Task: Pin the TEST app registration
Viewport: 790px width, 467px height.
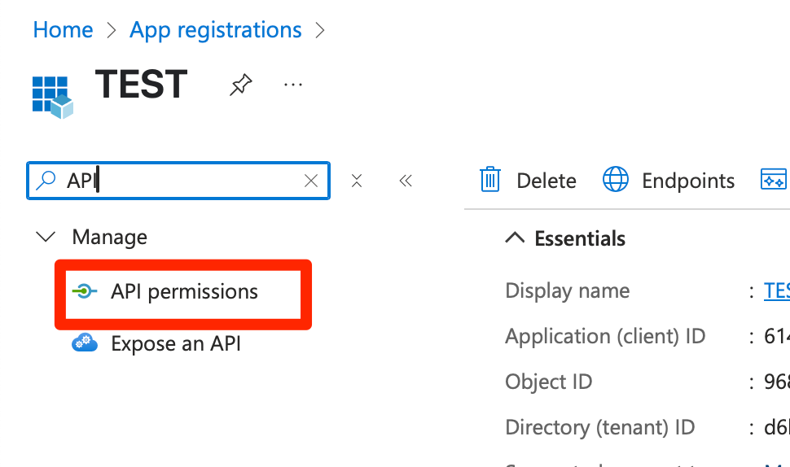Action: pyautogui.click(x=240, y=85)
